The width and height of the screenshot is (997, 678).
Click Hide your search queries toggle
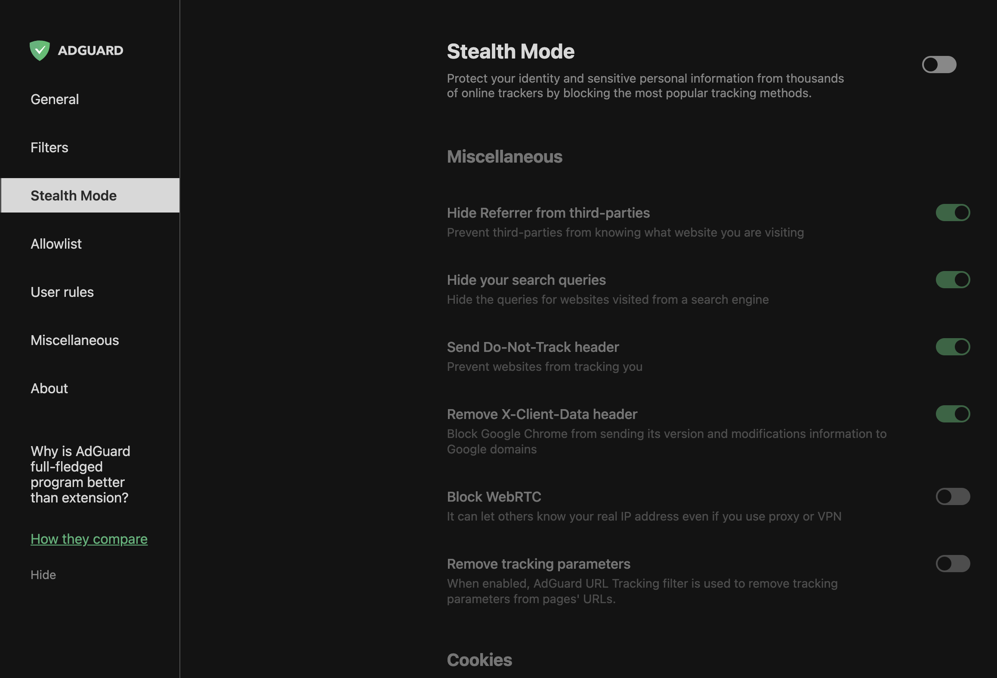coord(953,280)
